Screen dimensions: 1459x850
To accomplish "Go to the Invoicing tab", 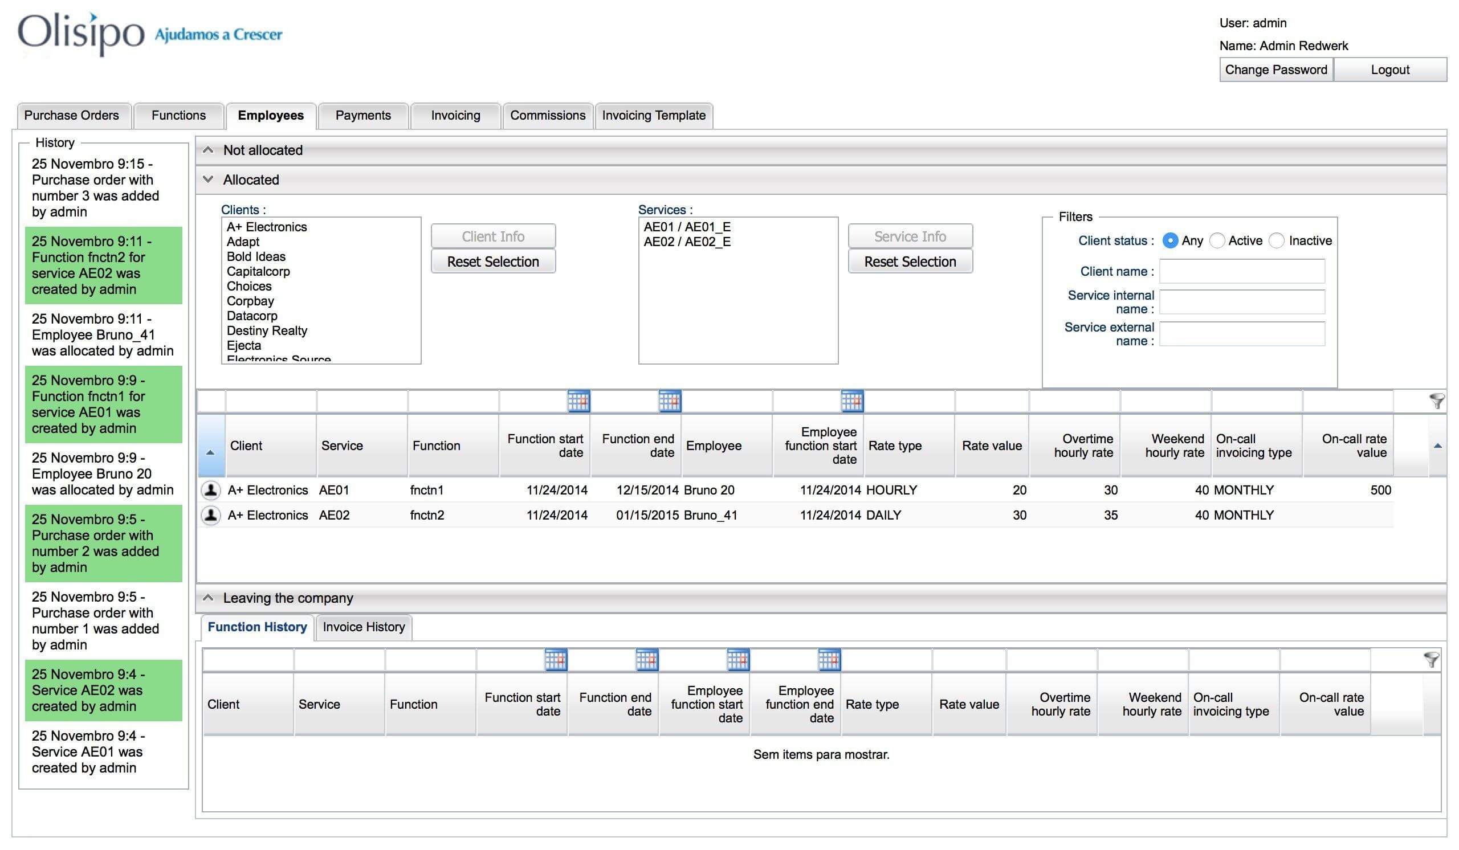I will 455,116.
